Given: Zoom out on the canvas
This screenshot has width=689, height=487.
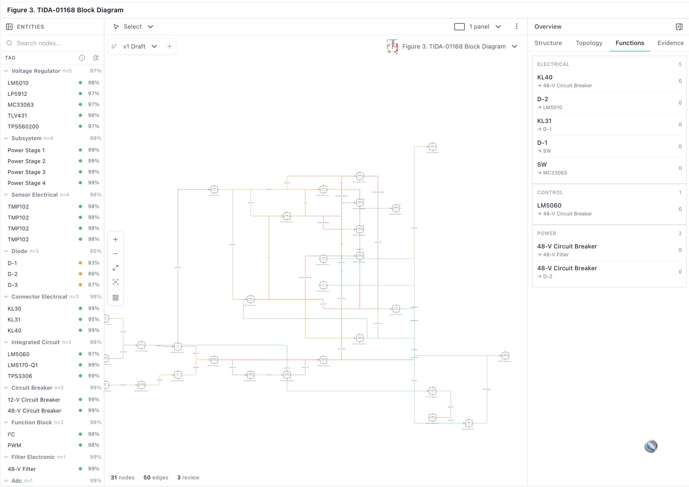Looking at the screenshot, I should pos(115,254).
